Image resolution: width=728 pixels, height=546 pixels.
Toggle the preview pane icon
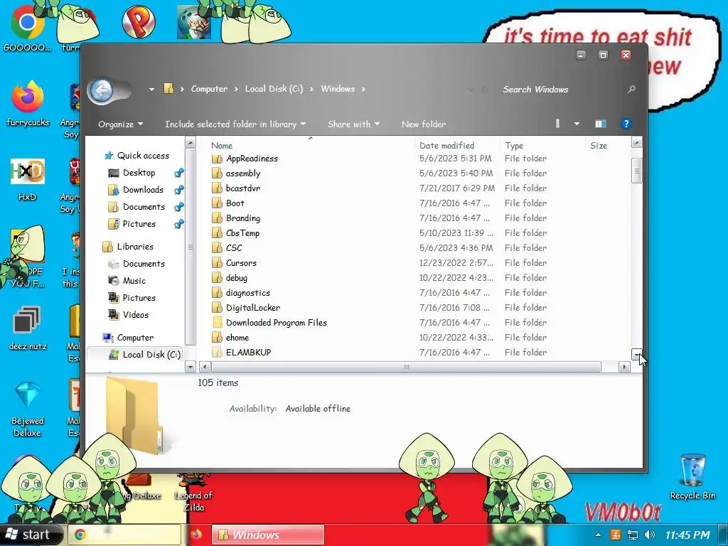pos(601,124)
